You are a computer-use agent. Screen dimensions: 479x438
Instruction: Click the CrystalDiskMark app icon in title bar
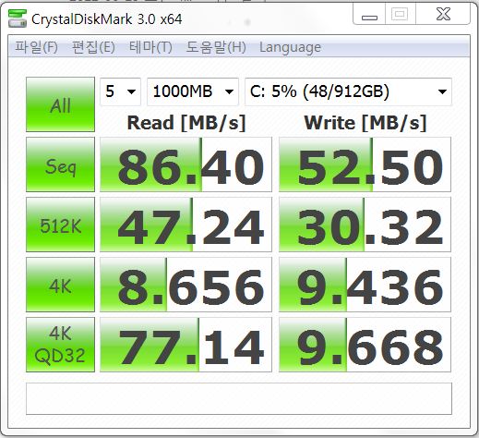point(18,18)
